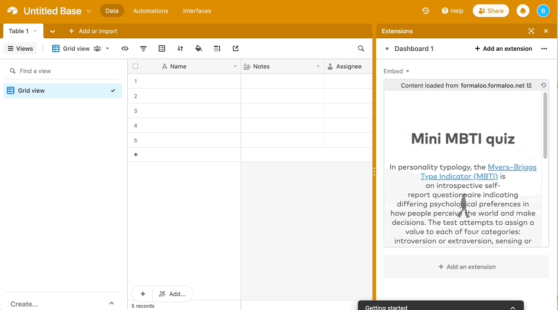Click inside the Find a view field
This screenshot has width=558, height=310.
[x=46, y=71]
